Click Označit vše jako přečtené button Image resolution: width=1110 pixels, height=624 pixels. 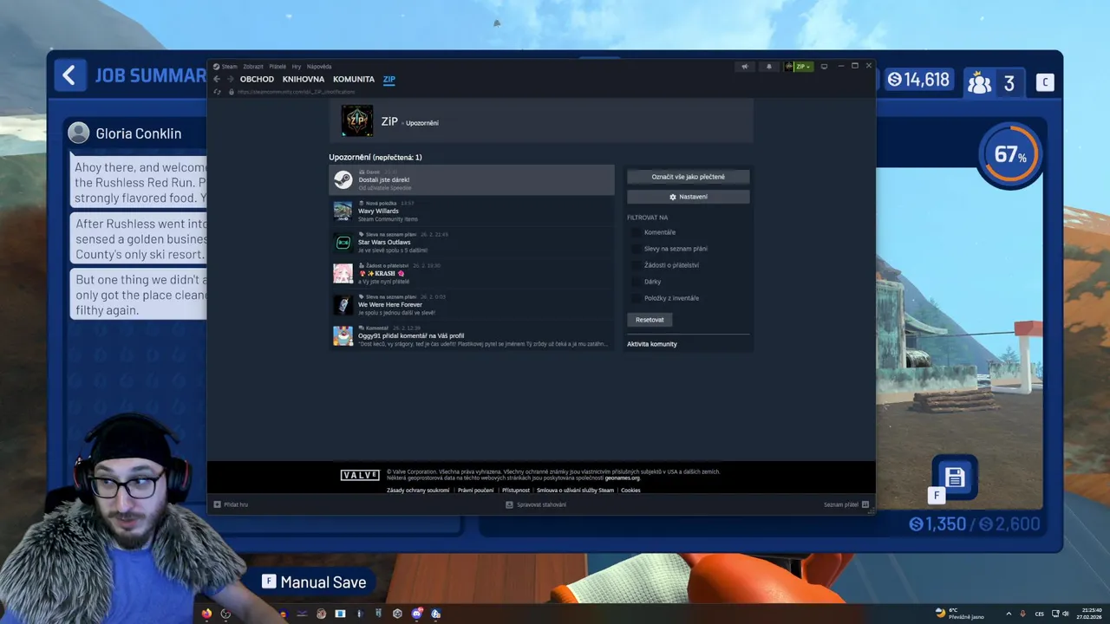pyautogui.click(x=689, y=177)
